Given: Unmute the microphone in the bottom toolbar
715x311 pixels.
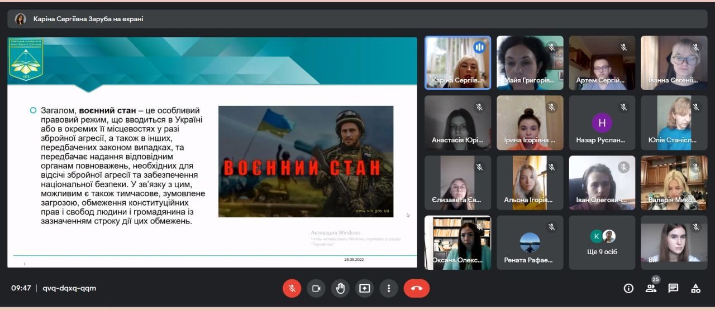Looking at the screenshot, I should (x=292, y=288).
